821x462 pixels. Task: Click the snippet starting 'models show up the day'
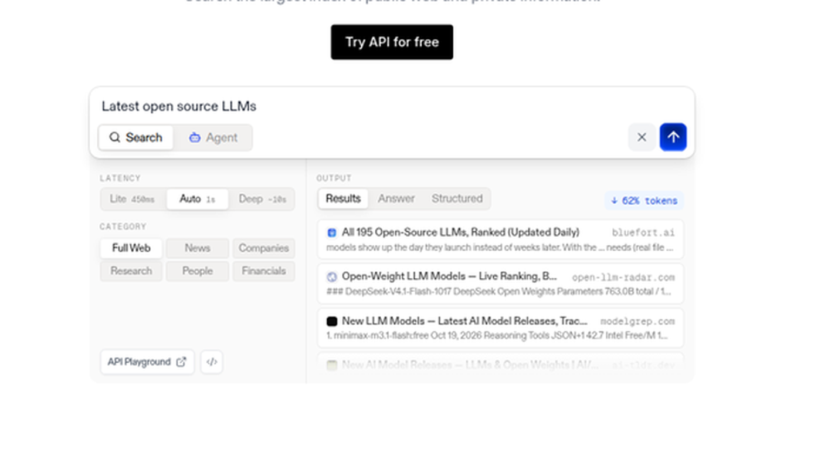500,248
